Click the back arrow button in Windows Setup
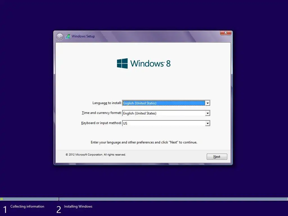The width and height of the screenshot is (288, 216). coord(60,37)
